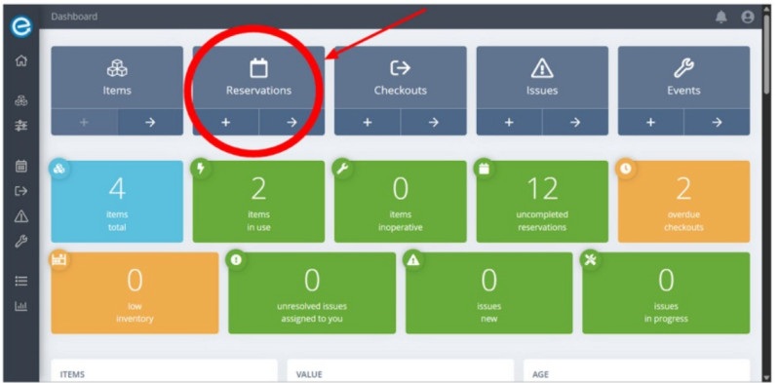Click the VALUE panel heading
The image size is (779, 383).
tap(309, 374)
